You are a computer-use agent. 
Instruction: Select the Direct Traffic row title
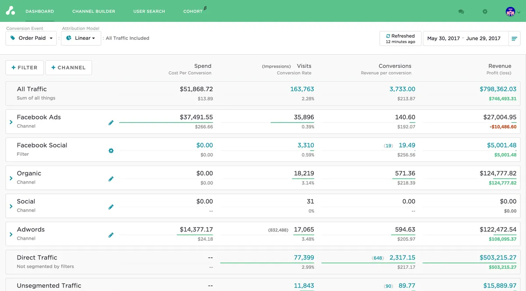37,258
